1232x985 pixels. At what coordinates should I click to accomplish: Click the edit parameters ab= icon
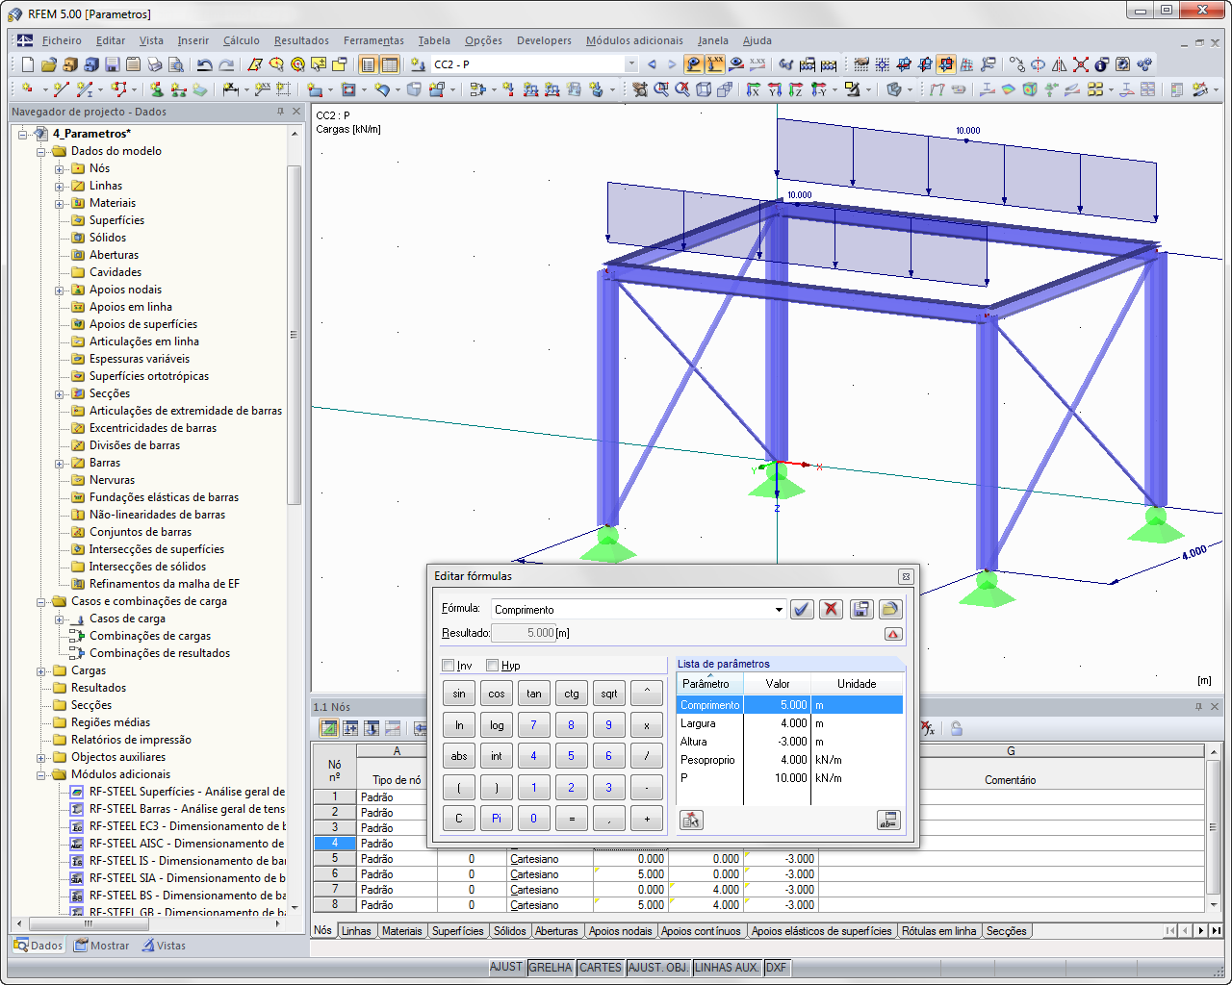coord(888,820)
